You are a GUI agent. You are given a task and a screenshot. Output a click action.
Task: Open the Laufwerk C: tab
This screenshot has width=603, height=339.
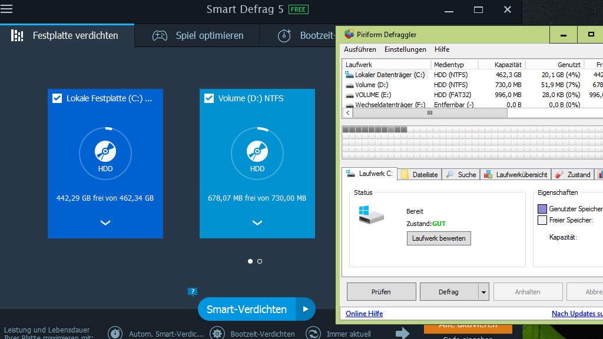pyautogui.click(x=369, y=174)
